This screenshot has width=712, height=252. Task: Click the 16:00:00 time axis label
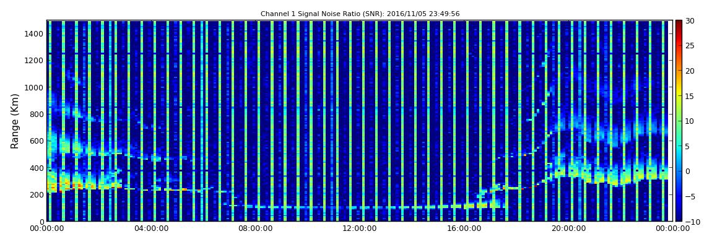464,229
